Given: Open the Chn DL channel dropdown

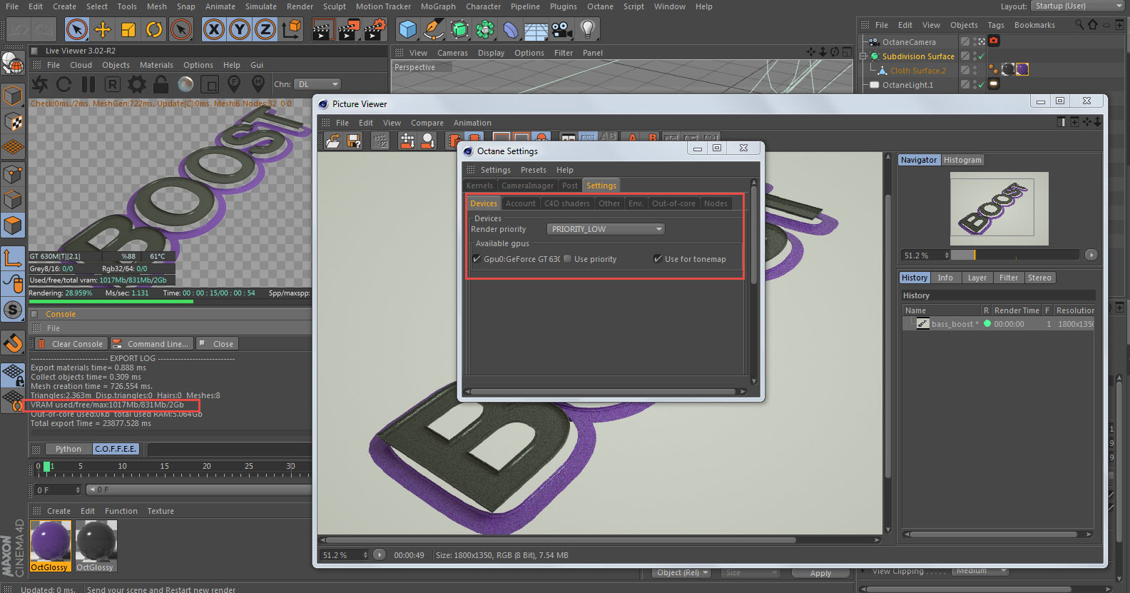Looking at the screenshot, I should (317, 84).
